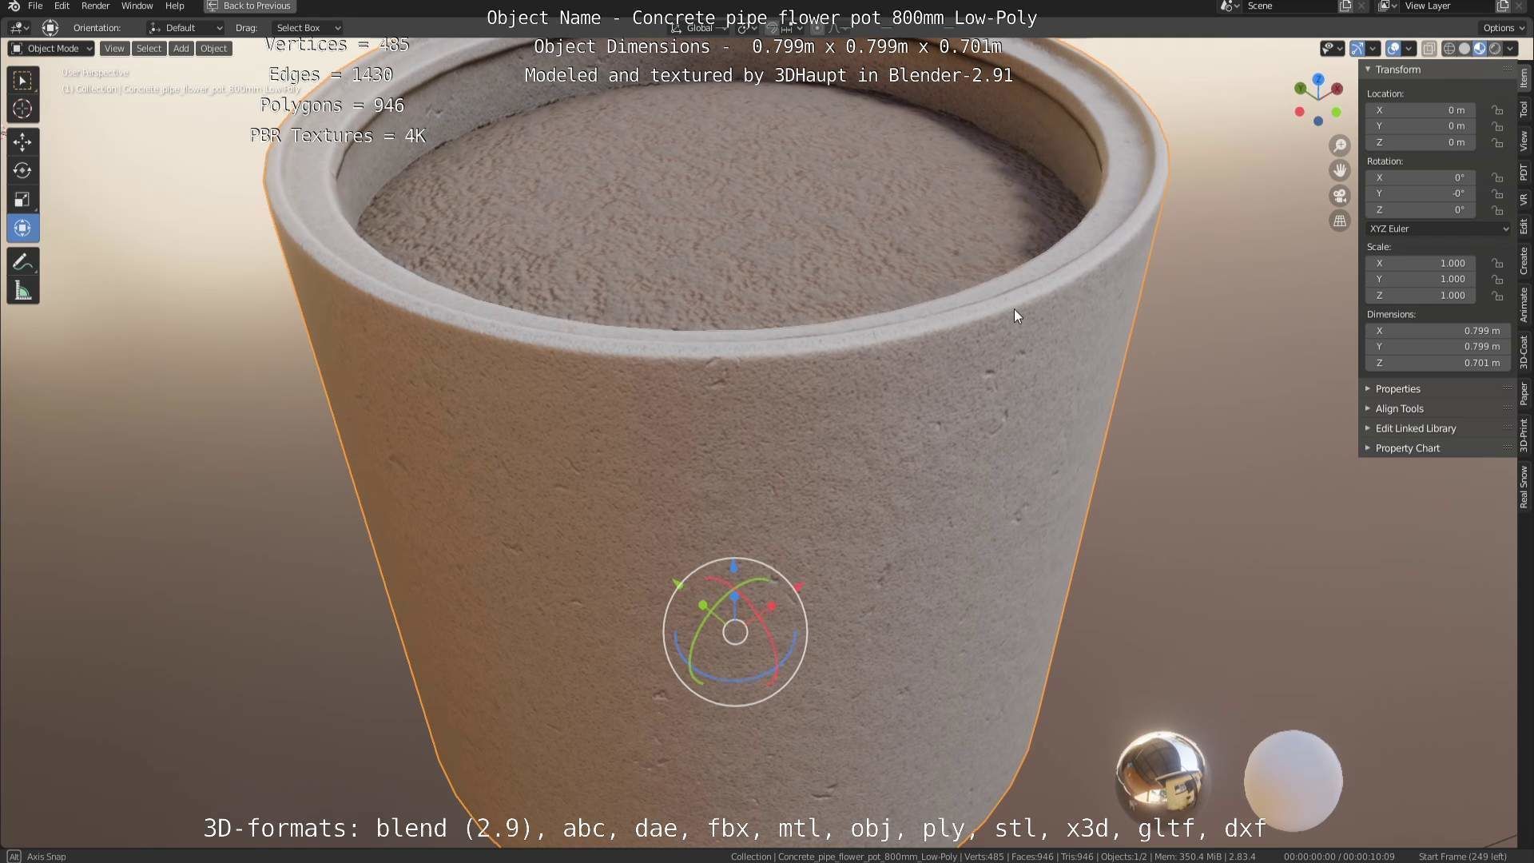Image resolution: width=1534 pixels, height=863 pixels.
Task: Switch to Rendered viewport shading
Action: tap(1495, 49)
